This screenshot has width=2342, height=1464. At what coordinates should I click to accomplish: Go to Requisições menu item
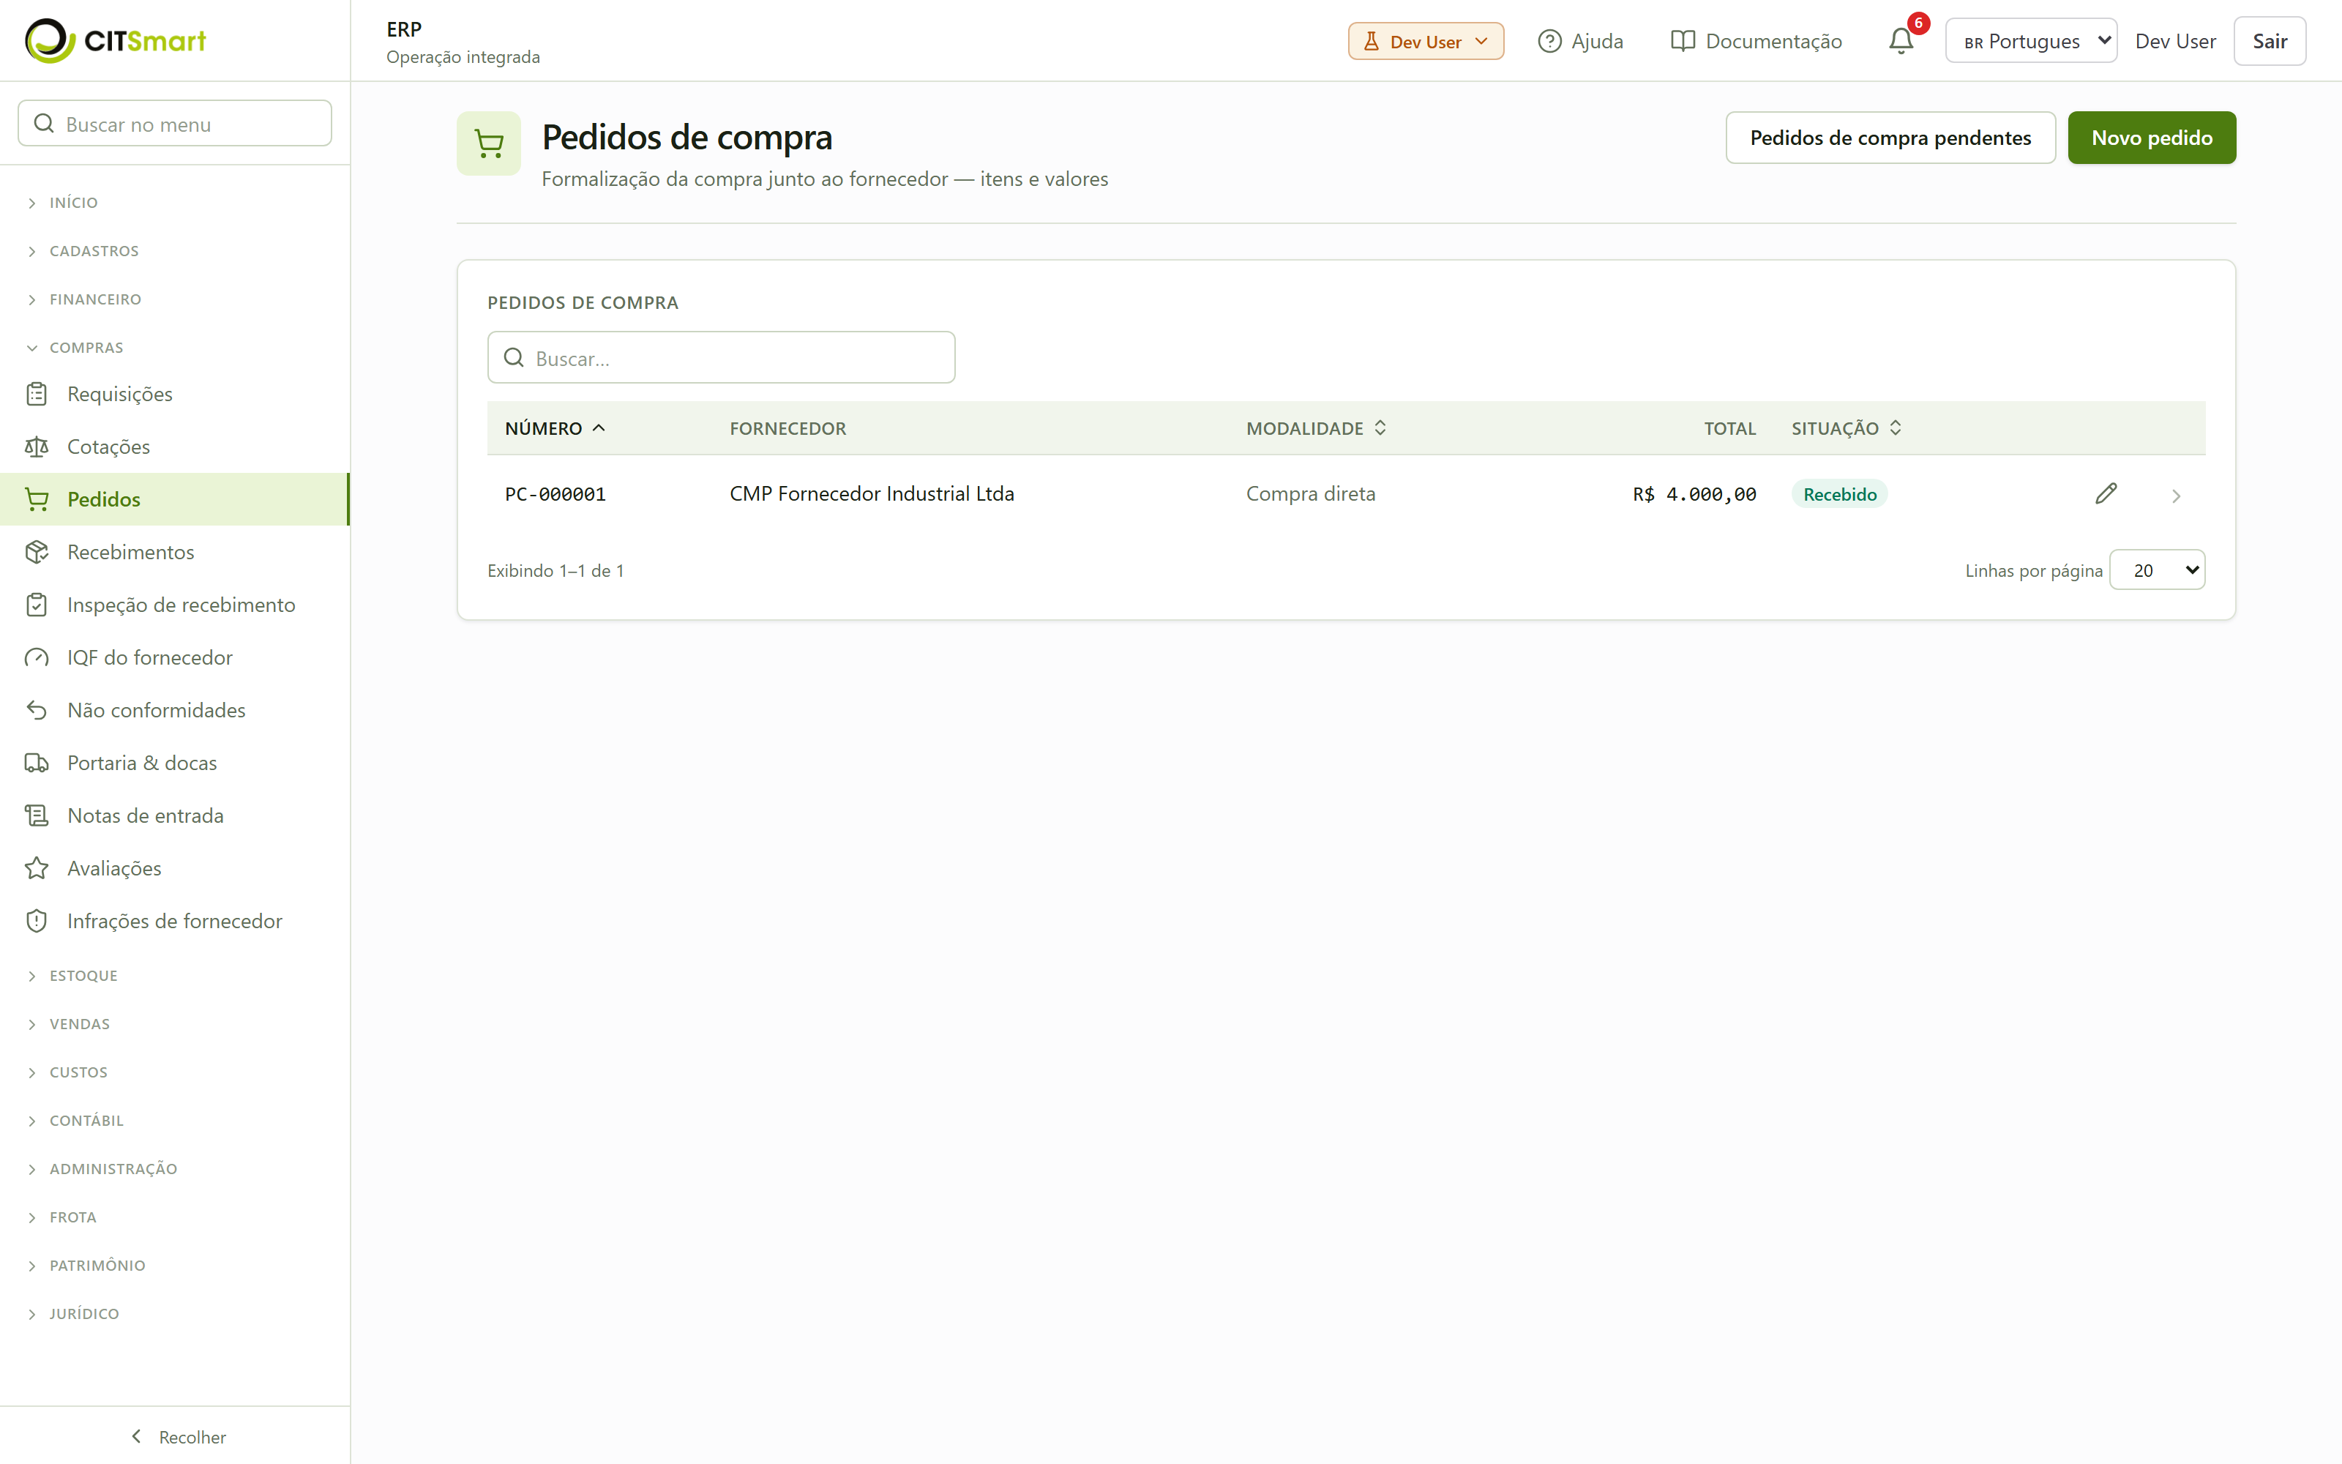(175, 394)
